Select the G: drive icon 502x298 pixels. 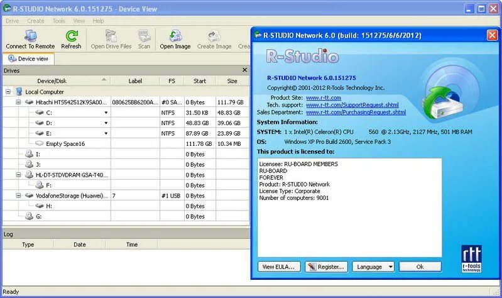click(29, 216)
